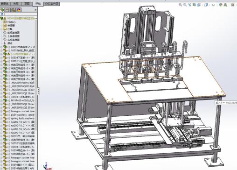This screenshot has height=170, width=237.
Task: Select the plain washers component row
Action: (21, 115)
